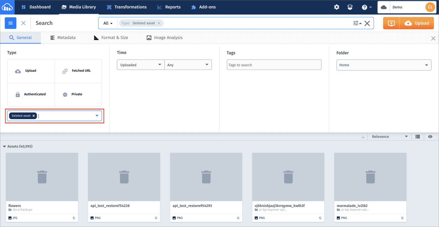
Task: Click the globe icon on vj6b4ixbjazj3krrqymw_kwlh3f card
Action: coord(320,218)
